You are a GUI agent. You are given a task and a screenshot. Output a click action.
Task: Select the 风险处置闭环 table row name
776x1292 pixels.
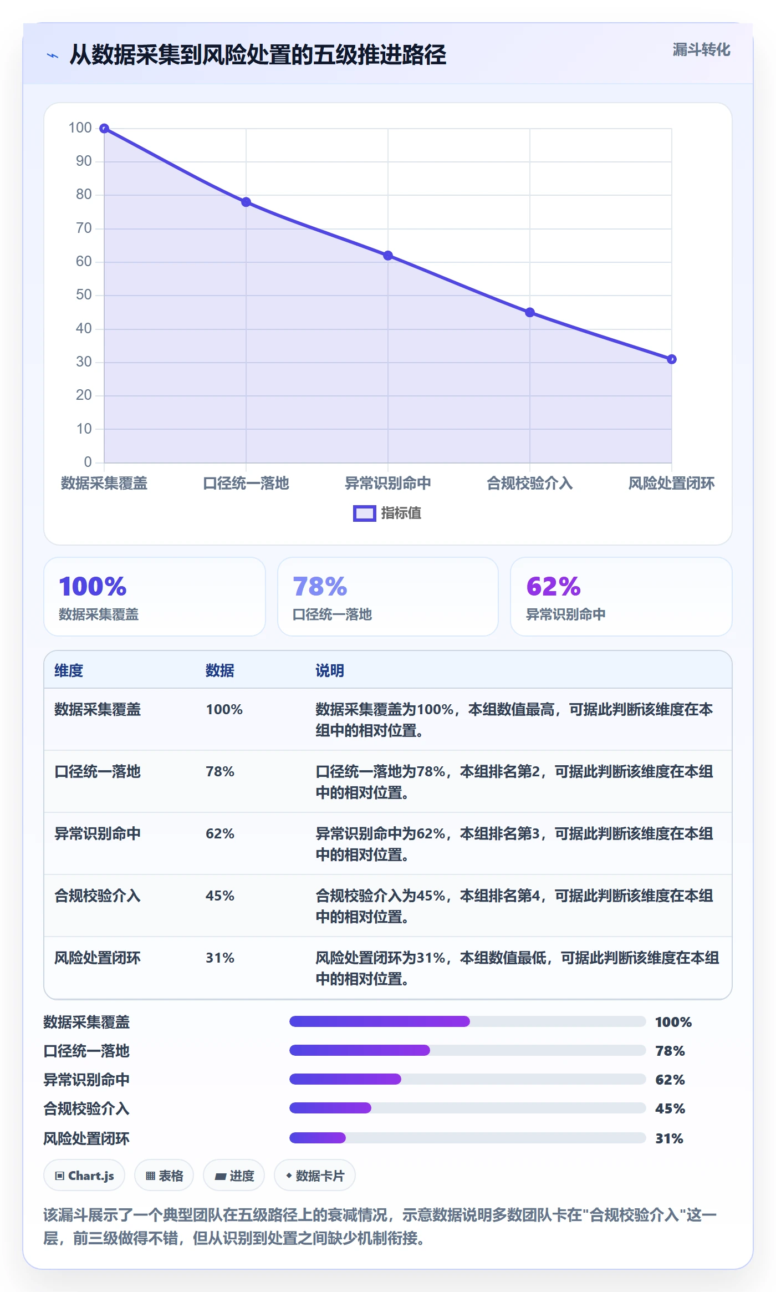click(98, 958)
